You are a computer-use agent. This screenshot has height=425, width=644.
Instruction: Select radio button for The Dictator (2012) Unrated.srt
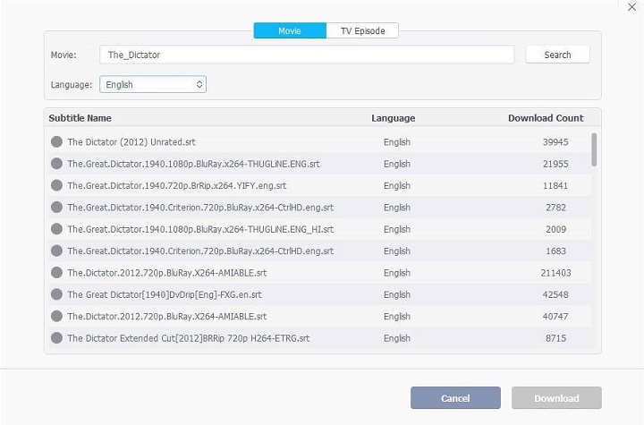click(x=56, y=142)
